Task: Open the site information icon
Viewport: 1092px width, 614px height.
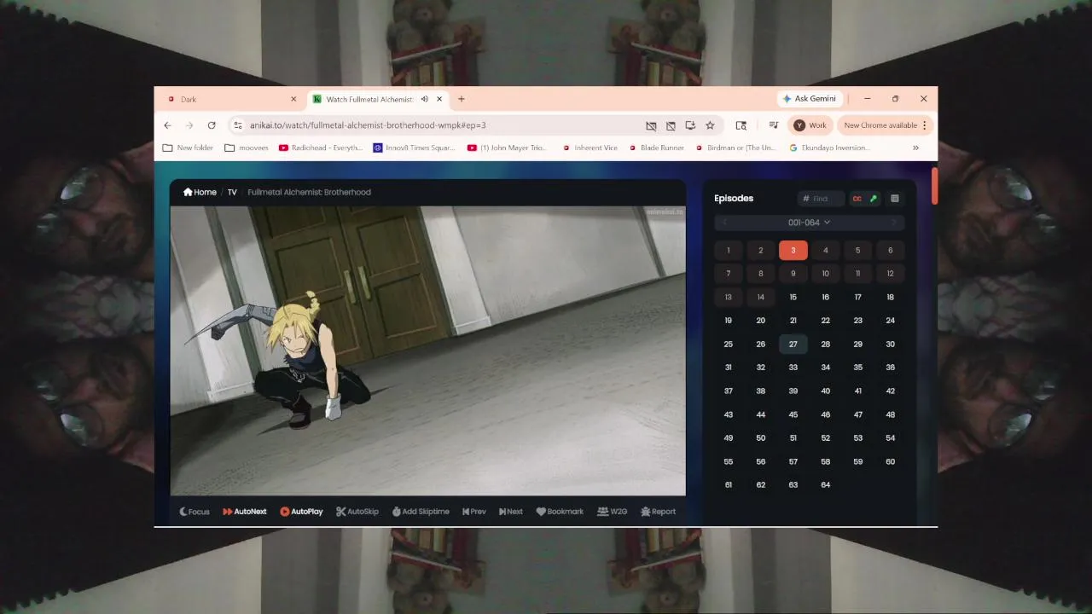Action: click(238, 125)
